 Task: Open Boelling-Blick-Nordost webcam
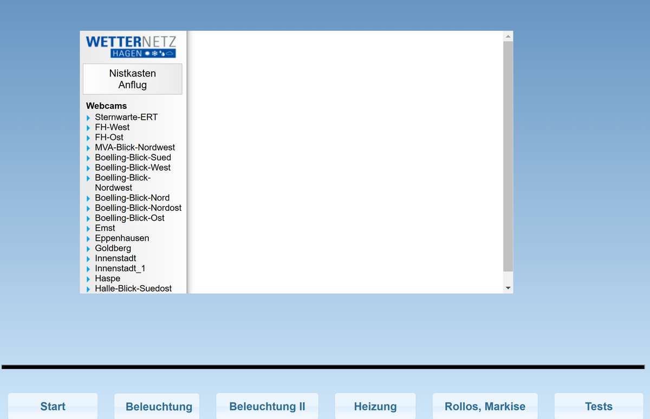tap(138, 208)
